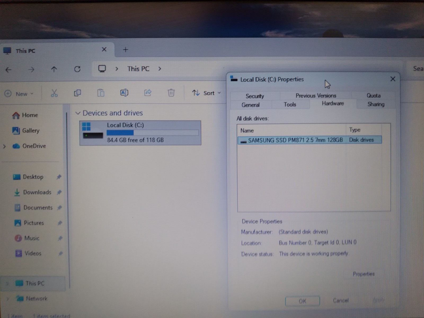This screenshot has height=318, width=424.
Task: Click the Delete trash icon
Action: click(x=171, y=92)
